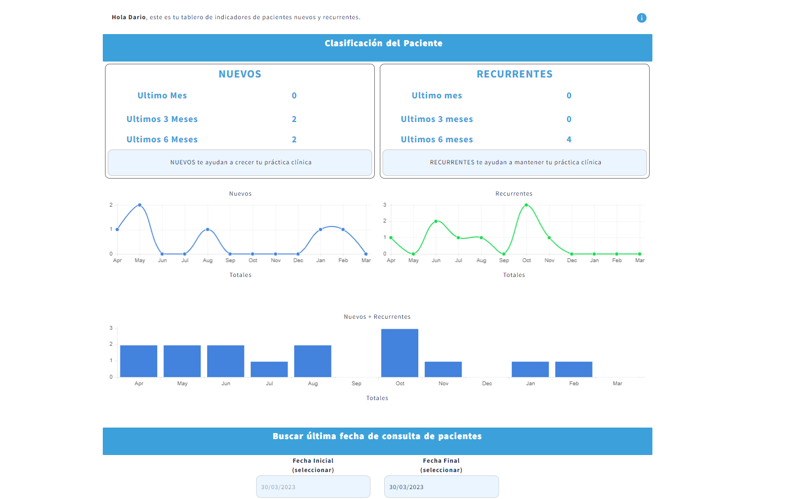The image size is (803, 499).
Task: Open the Fecha Inicial date selector
Action: (x=313, y=486)
